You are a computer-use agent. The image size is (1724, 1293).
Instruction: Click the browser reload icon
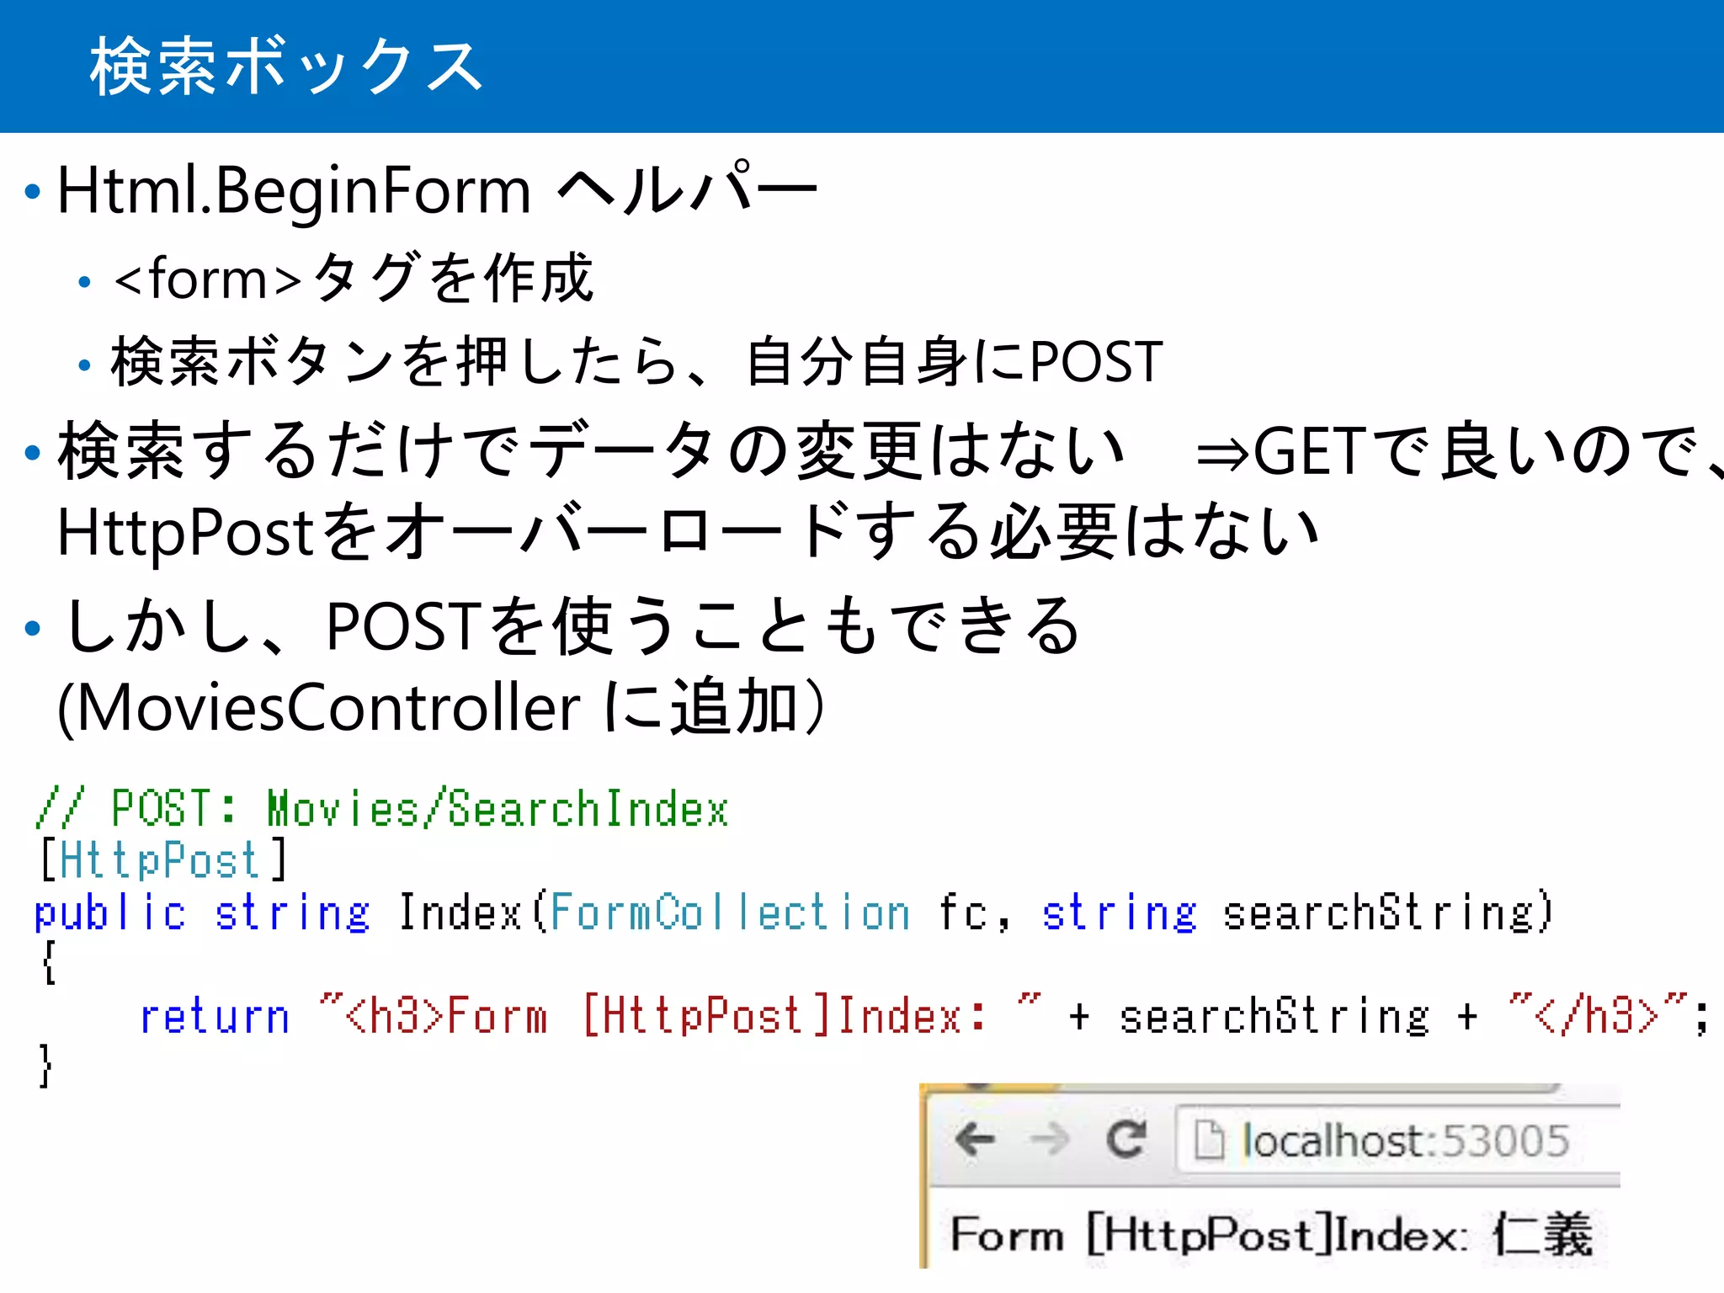1126,1140
